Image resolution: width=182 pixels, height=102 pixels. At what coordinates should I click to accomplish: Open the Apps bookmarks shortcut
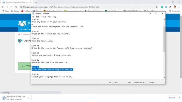[x=5, y=11]
